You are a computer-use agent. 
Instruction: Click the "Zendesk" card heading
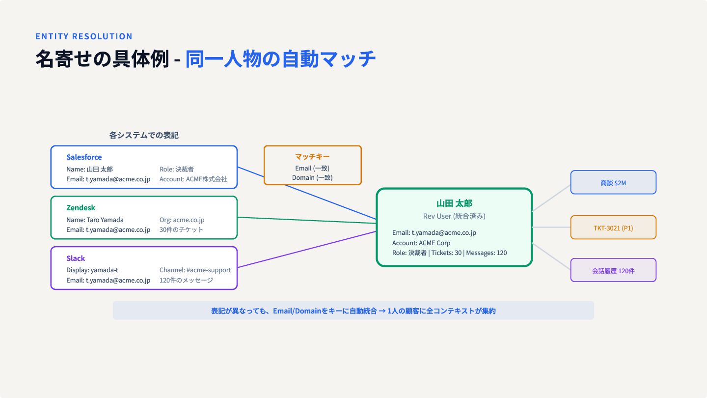(81, 208)
